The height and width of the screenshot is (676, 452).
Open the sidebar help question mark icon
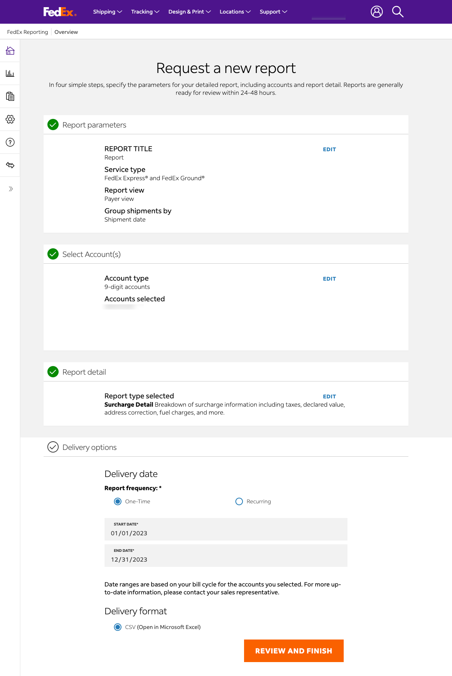pos(10,142)
